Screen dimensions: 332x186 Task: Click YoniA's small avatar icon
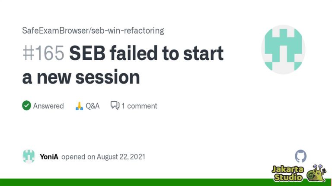[29, 156]
